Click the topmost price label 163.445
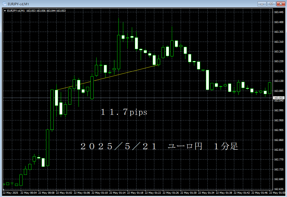The image size is (287, 197). coord(279,12)
